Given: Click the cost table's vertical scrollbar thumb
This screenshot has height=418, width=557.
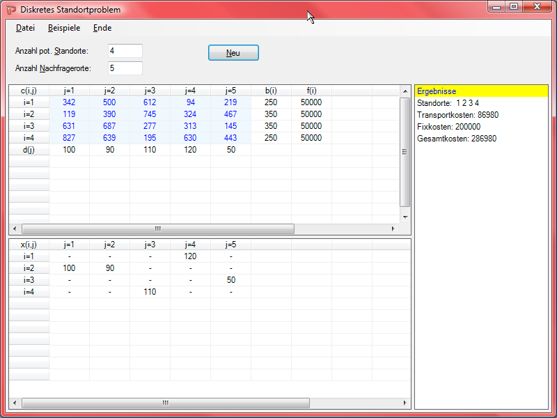Looking at the screenshot, I should [405, 152].
